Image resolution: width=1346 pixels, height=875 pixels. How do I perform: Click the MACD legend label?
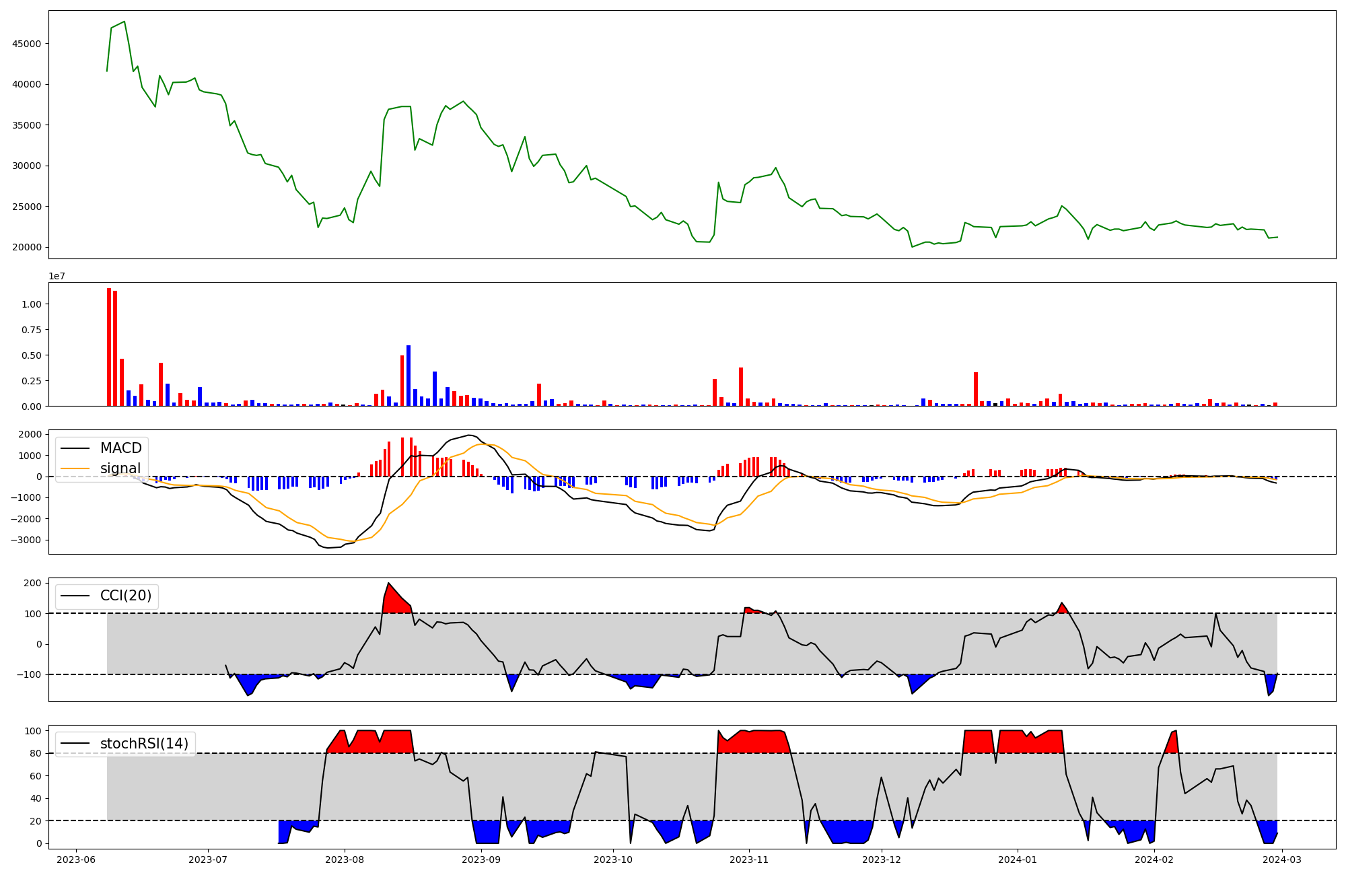tap(120, 448)
